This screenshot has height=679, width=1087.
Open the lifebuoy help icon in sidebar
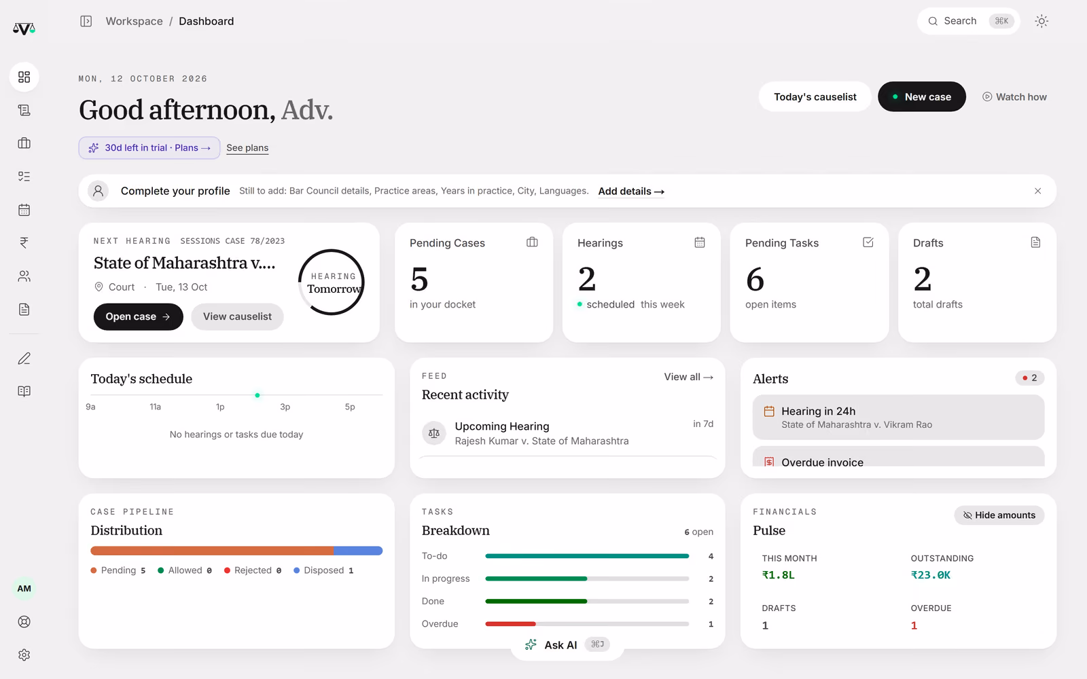(x=24, y=622)
